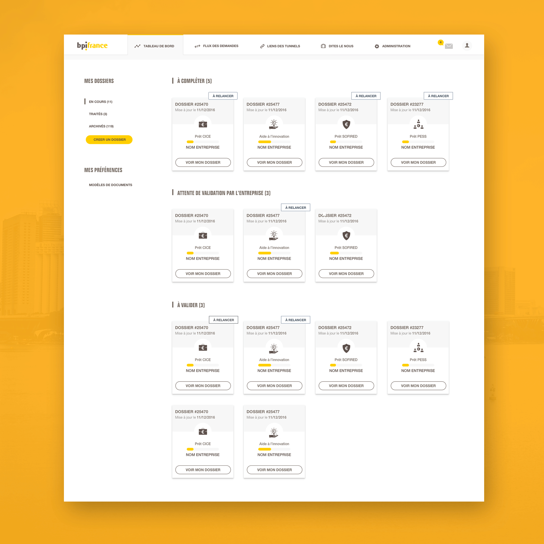This screenshot has height=544, width=544.
Task: Show the Traités (3) dossiers
Action: (x=98, y=114)
